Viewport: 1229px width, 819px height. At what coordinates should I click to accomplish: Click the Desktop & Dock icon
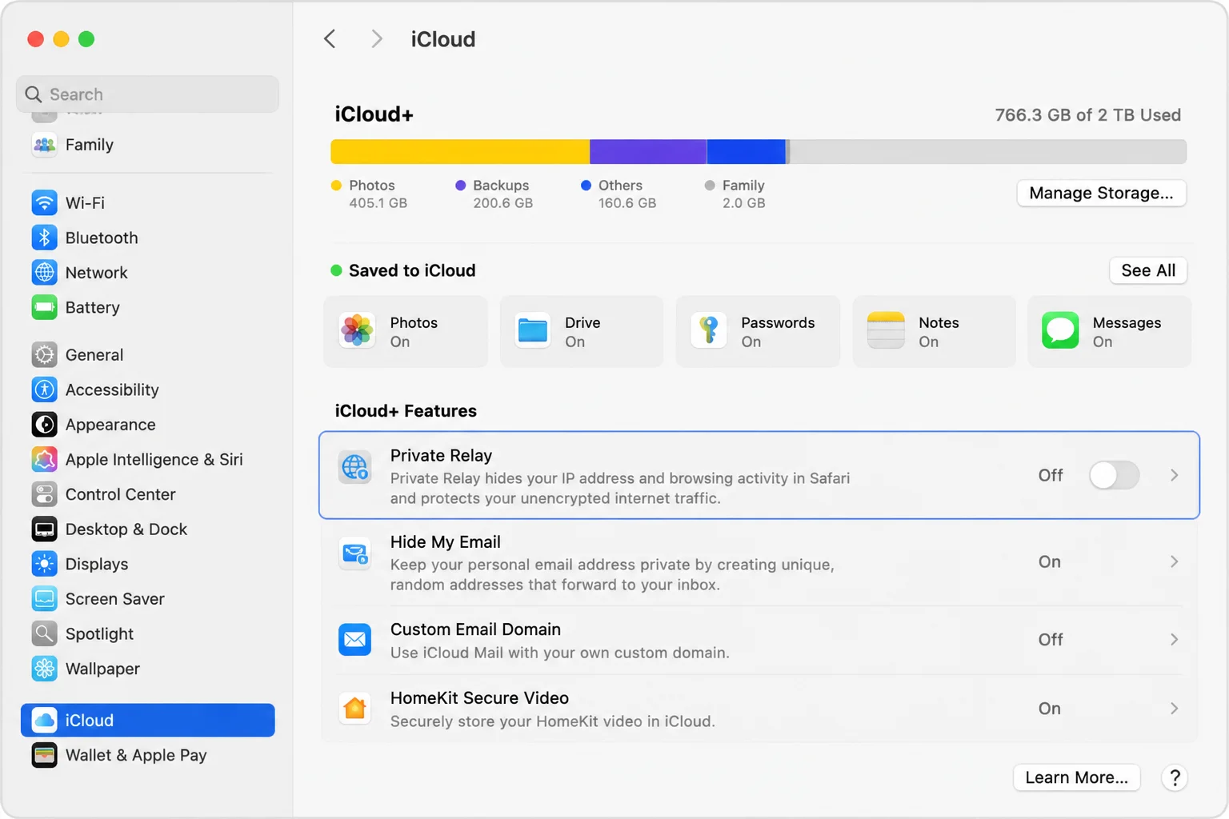click(x=45, y=529)
